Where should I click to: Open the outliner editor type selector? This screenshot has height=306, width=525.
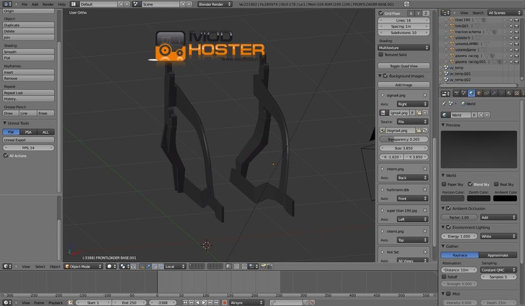446,12
